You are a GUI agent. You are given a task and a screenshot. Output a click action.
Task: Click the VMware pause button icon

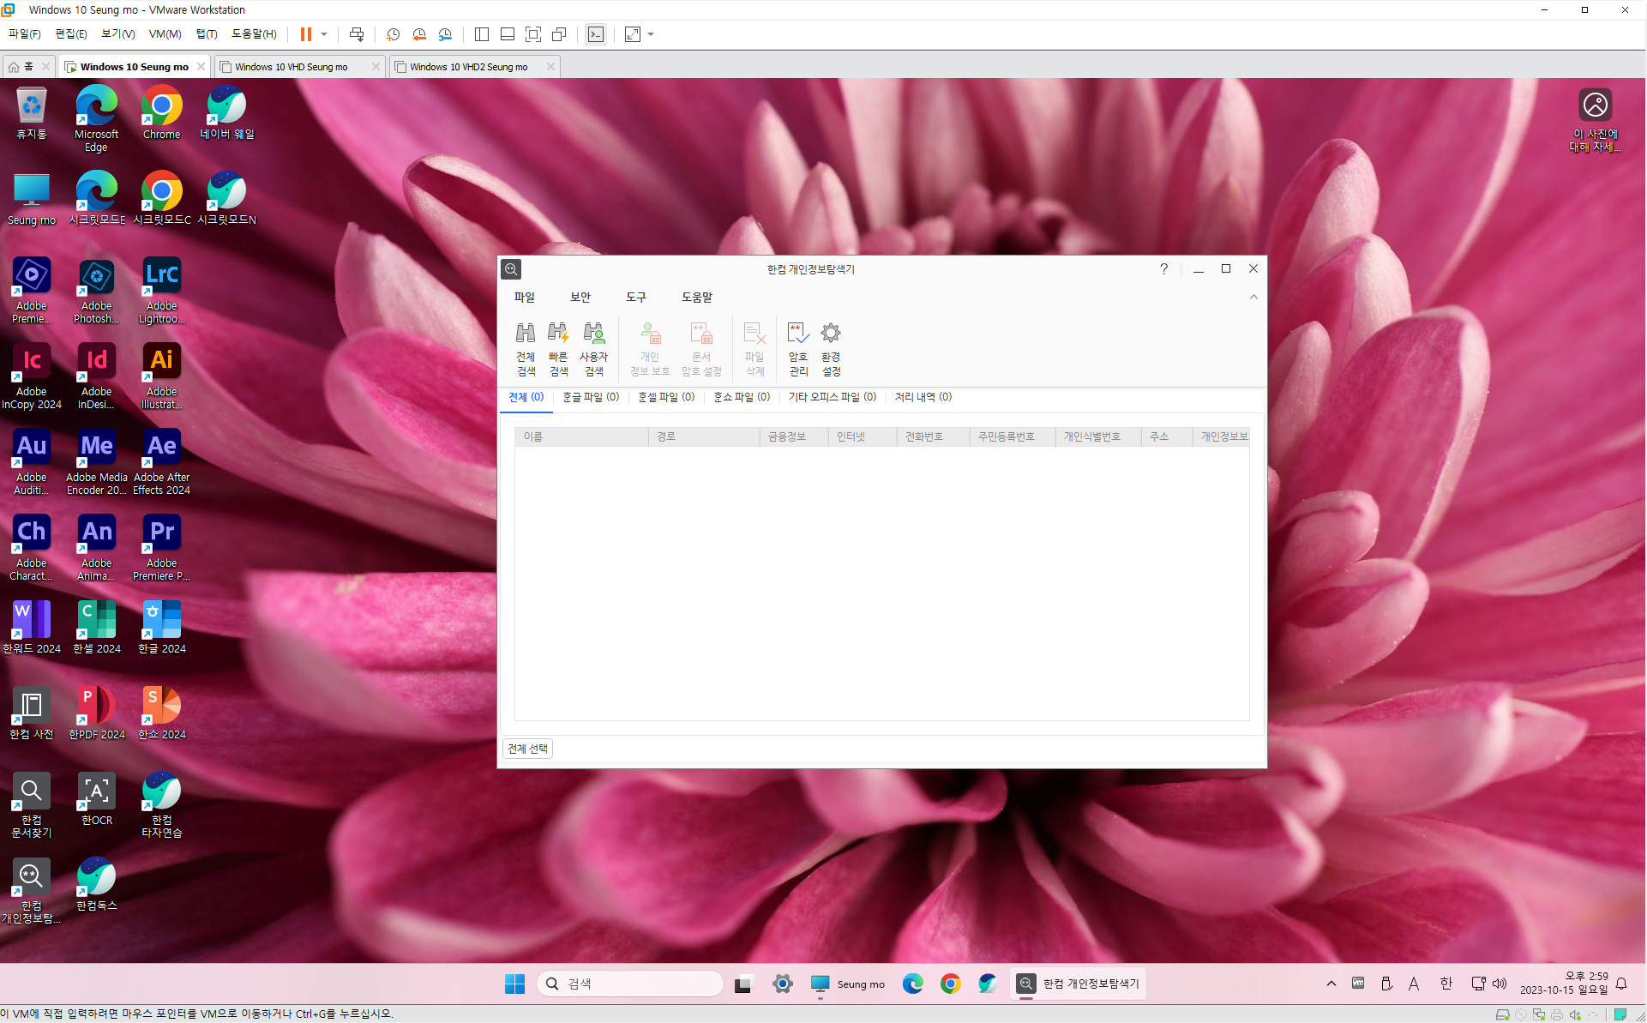pyautogui.click(x=305, y=34)
